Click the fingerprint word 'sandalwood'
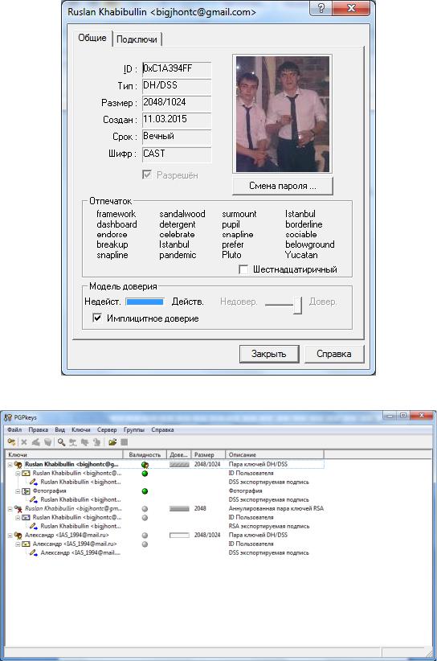The image size is (437, 661). (x=182, y=214)
